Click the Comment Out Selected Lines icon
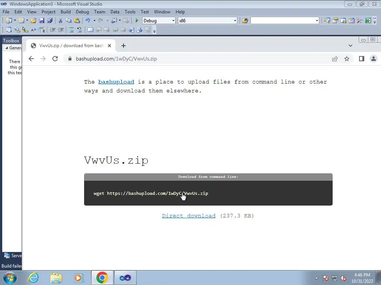The image size is (381, 285). (x=71, y=30)
